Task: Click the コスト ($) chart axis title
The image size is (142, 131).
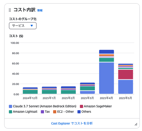Action: pyautogui.click(x=16, y=36)
